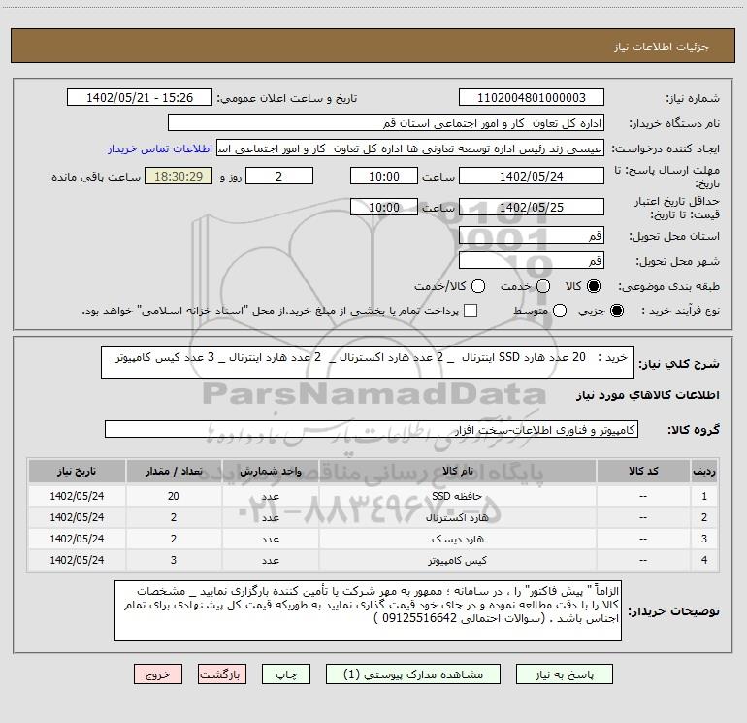The height and width of the screenshot is (723, 747).
Task: Click the هارد اکسترنال item cell
Action: point(457,517)
